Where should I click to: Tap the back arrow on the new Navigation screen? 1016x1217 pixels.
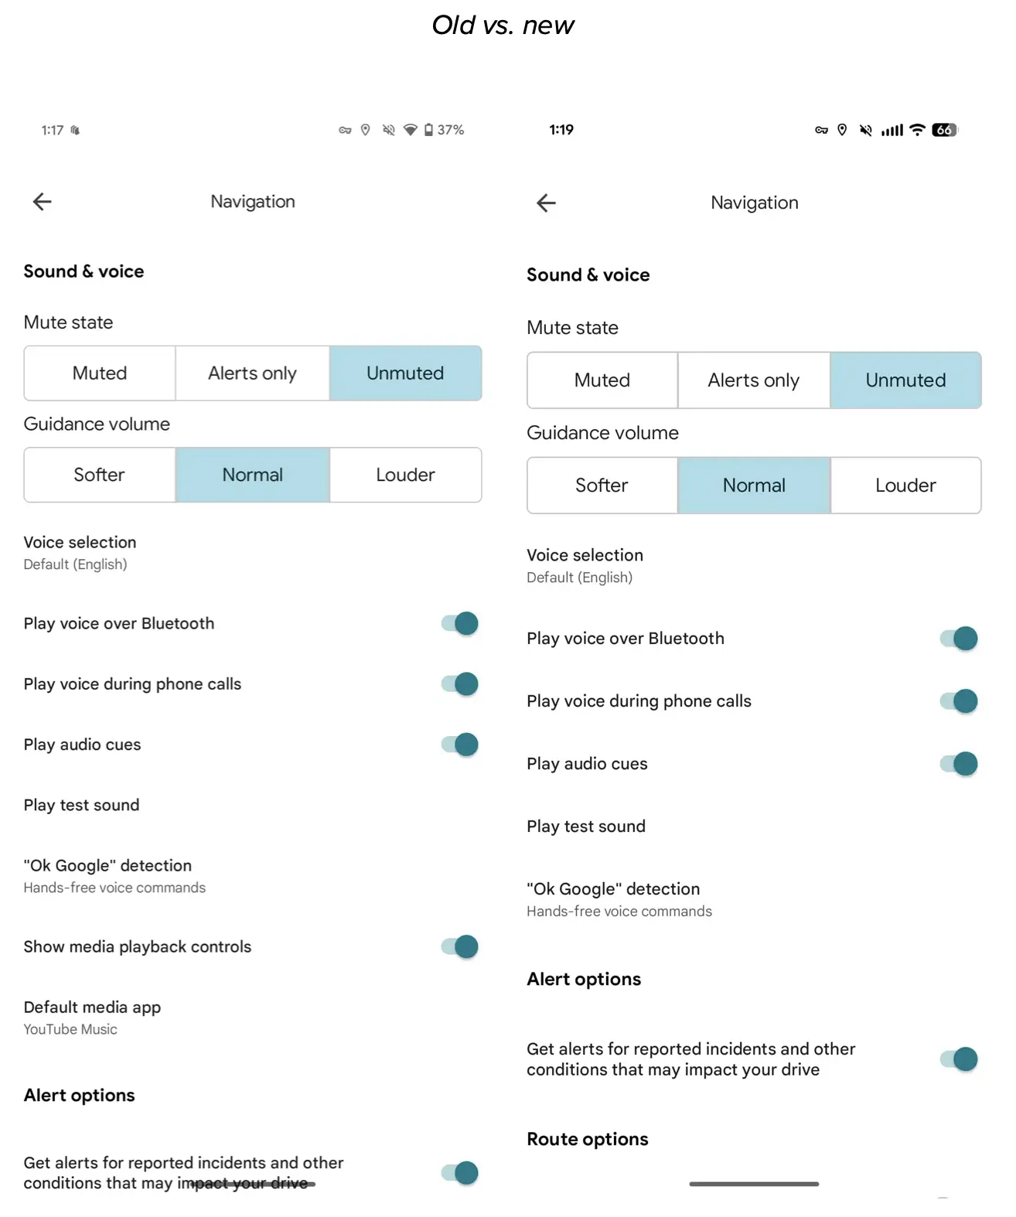pos(546,203)
